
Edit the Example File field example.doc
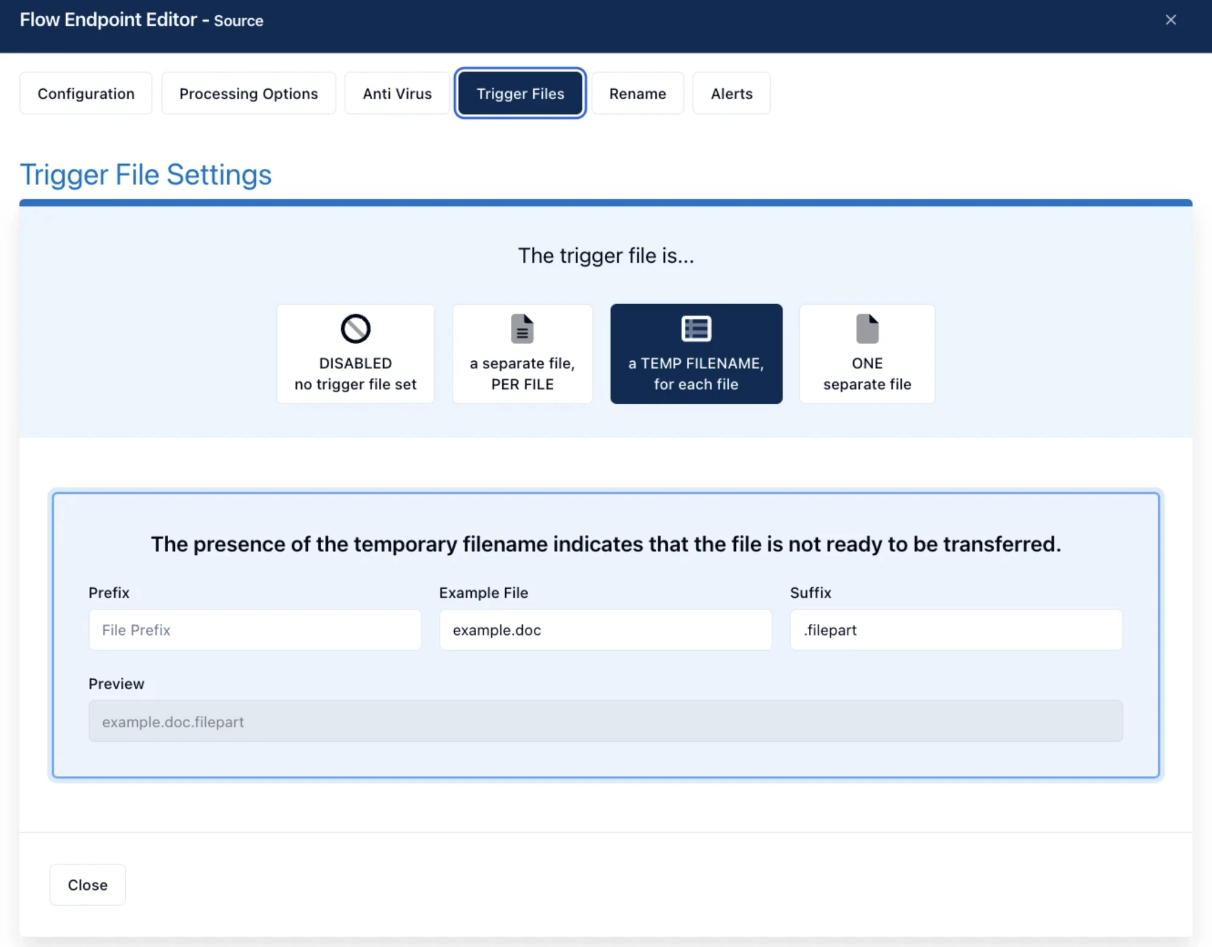point(605,630)
